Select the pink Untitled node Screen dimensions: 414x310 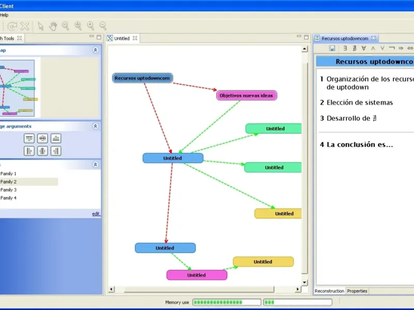pyautogui.click(x=197, y=275)
